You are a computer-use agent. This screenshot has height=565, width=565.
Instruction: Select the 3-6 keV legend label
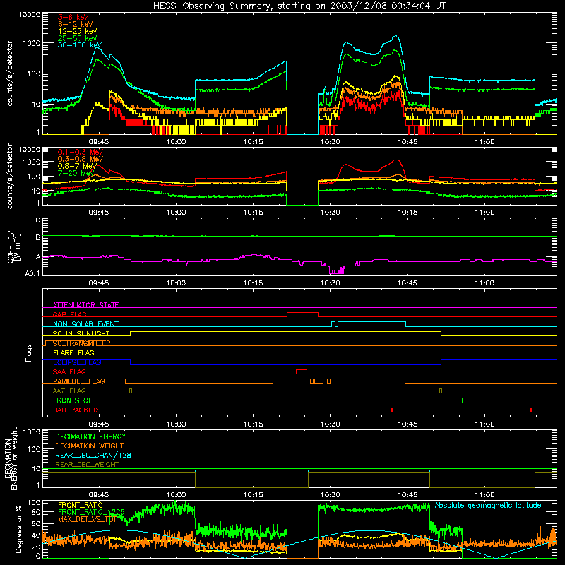73,17
